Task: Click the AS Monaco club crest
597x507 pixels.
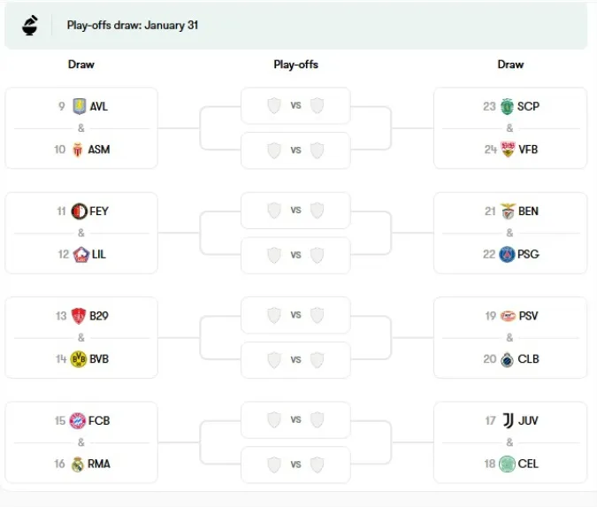Action: pos(80,150)
